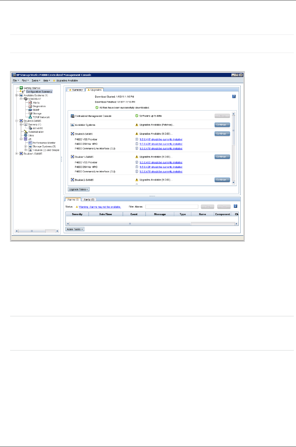Screen dimensions: 296x447
Task: Click navigation tree horizontal scrollbar thumb
Action: pos(32,231)
